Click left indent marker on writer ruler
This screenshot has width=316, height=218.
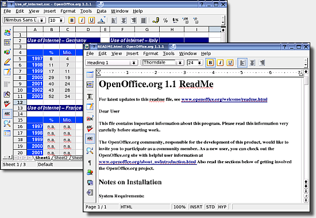(98, 73)
